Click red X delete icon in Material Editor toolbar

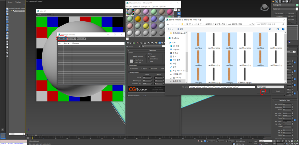(138, 43)
